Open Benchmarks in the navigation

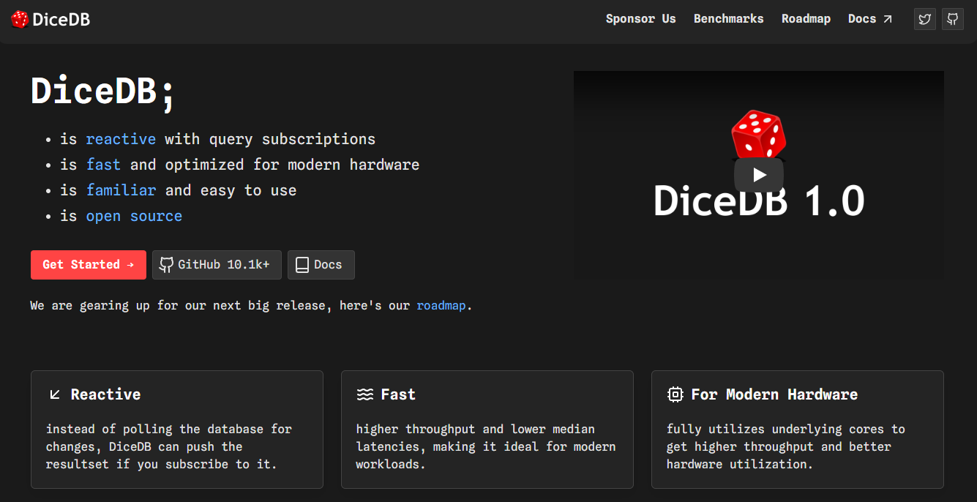tap(729, 19)
